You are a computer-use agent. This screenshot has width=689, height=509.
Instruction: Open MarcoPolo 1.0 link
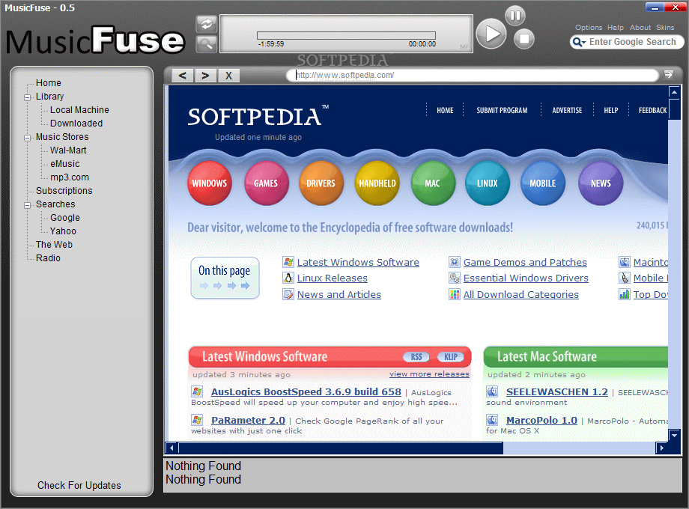[x=541, y=420]
